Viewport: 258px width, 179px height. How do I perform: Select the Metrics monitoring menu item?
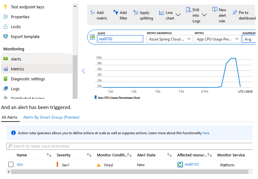coord(37,69)
